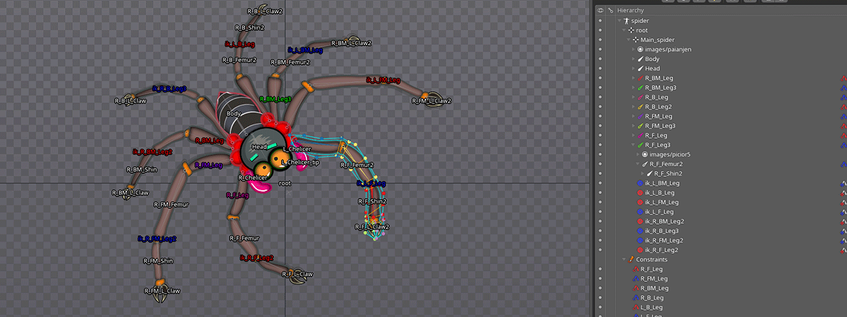Select R_BM_Leg3 in the hierarchy tree
This screenshot has width=847, height=317.
coord(660,88)
